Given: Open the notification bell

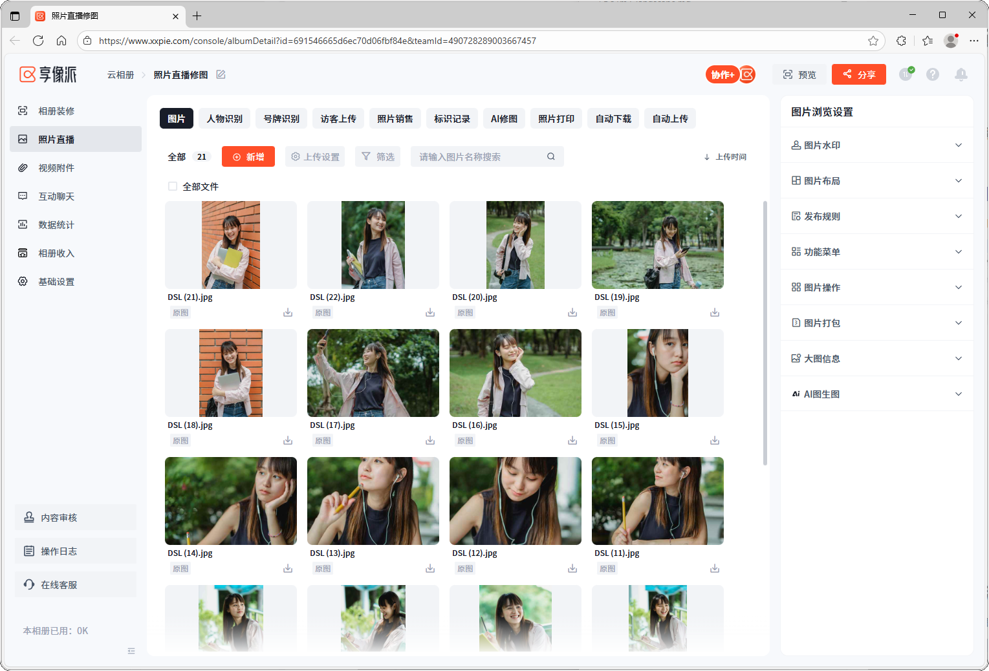Looking at the screenshot, I should [961, 75].
